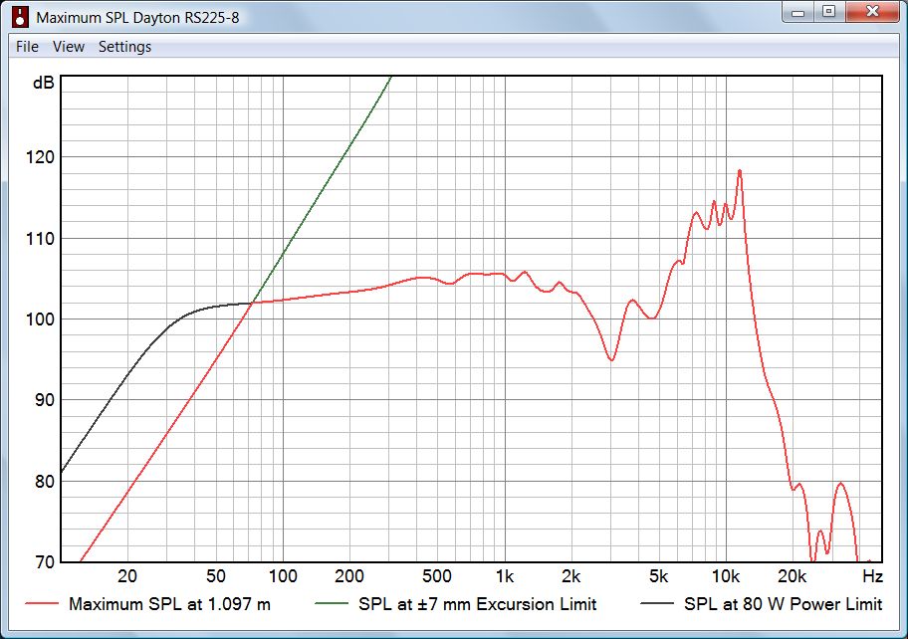Click the 70 value on dB axis

[44, 562]
